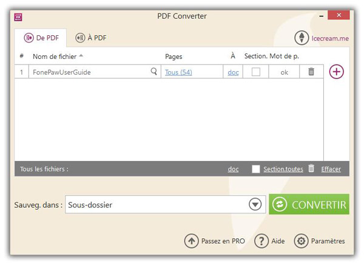Screen dimensions: 364x265
Task: Click the row number 1 cell
Action: [21, 72]
